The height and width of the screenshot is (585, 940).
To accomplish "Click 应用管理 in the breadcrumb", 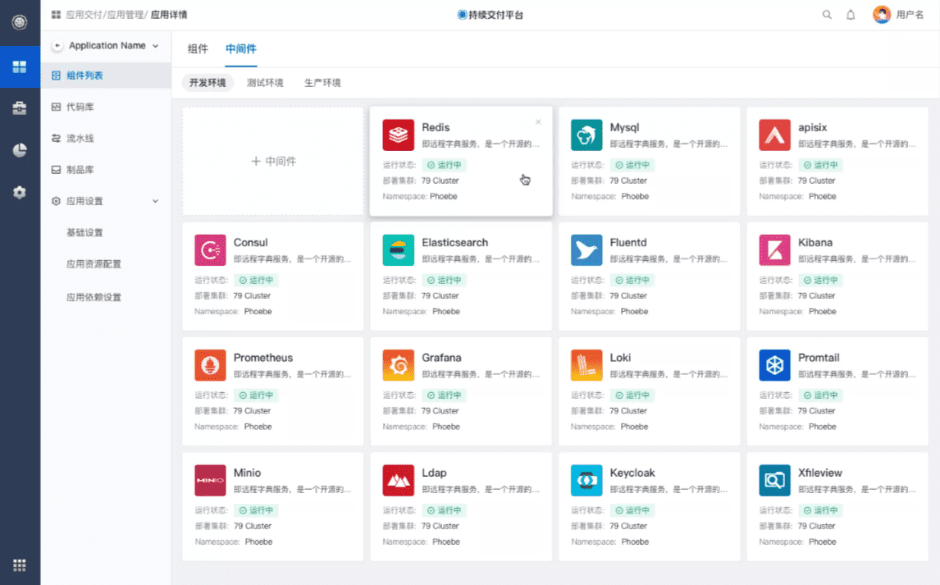I will pos(125,15).
